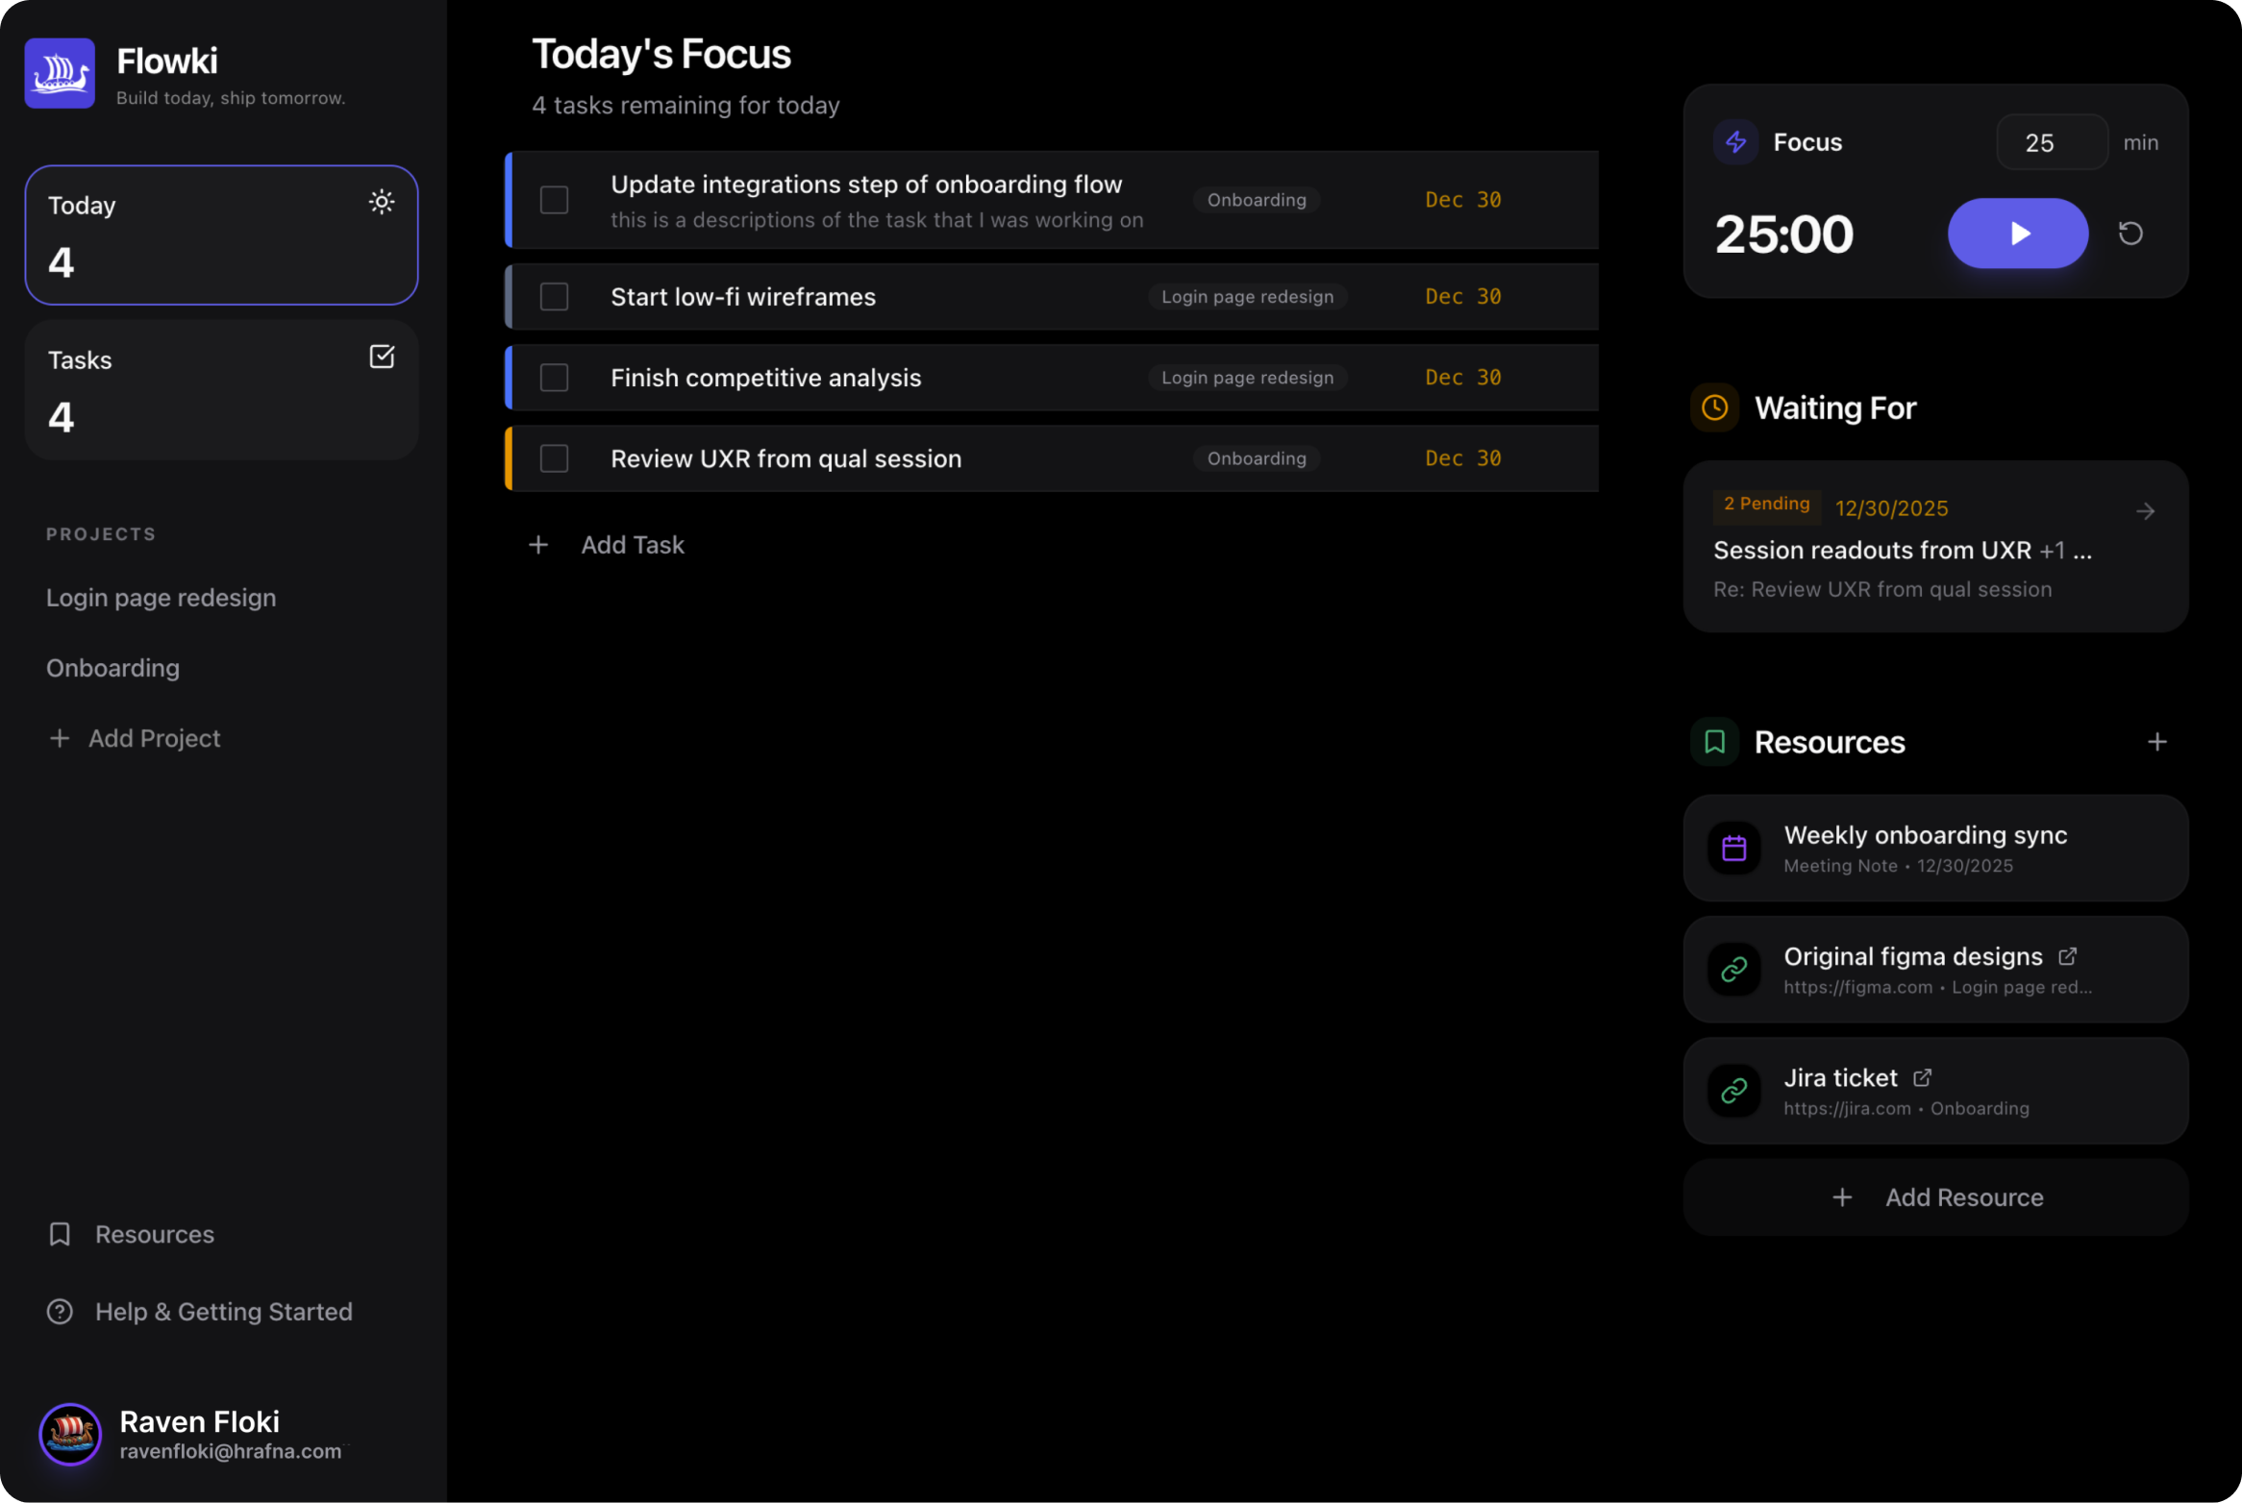Screen dimensions: 2242x1503
Task: Open the Onboarding project in sidebar
Action: pos(112,668)
